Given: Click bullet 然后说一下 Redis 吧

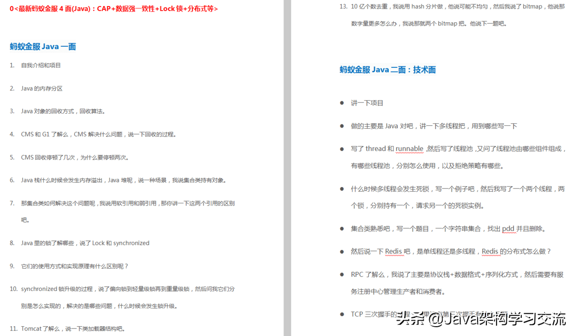Looking at the screenshot, I should [451, 252].
